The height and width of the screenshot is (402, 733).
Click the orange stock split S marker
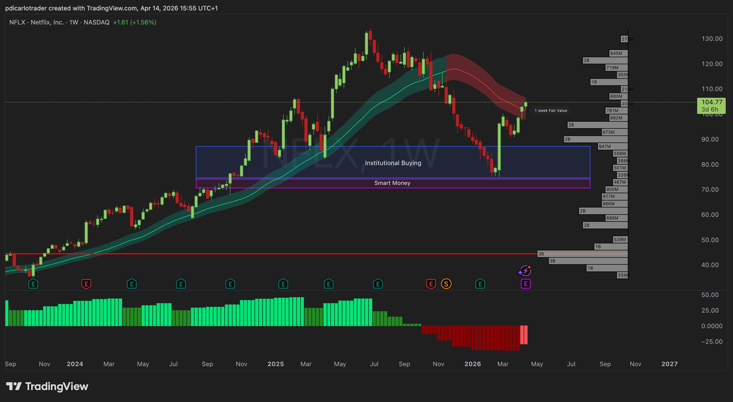tap(446, 284)
